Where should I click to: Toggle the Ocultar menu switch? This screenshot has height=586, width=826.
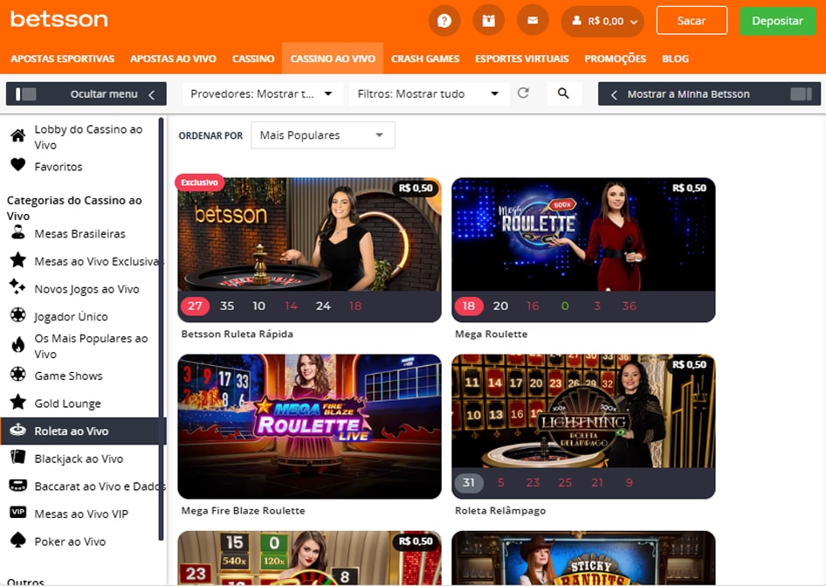tap(28, 93)
